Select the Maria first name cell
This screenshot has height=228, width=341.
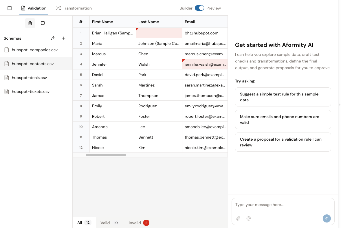[x=112, y=43]
